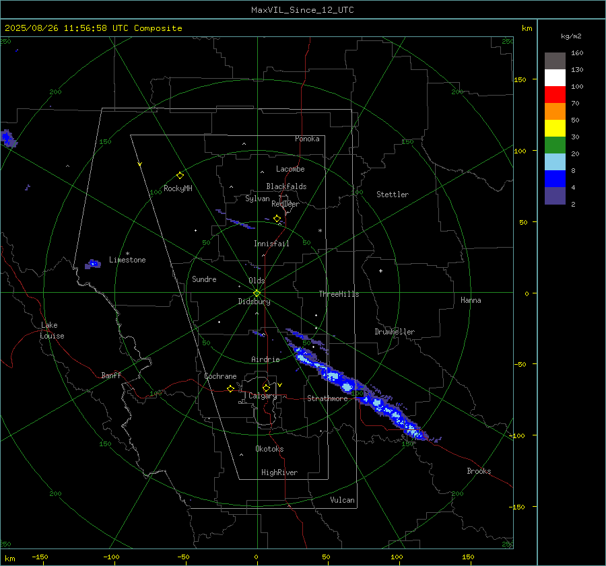The image size is (606, 566).
Task: Click the -150 tick label on the bottom axis
Action: [40, 557]
